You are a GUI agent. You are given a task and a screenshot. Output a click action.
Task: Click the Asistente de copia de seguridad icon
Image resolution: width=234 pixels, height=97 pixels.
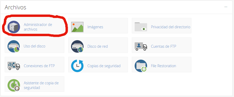(x=14, y=85)
